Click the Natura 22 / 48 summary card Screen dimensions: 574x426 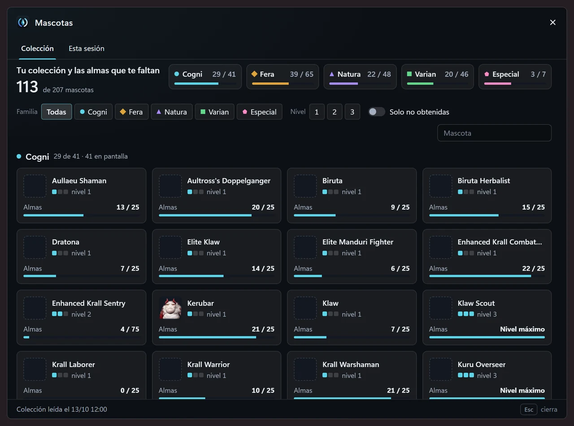360,77
